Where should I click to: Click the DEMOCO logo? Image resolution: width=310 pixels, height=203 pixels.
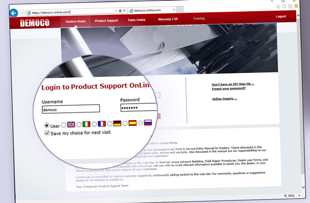pos(35,23)
